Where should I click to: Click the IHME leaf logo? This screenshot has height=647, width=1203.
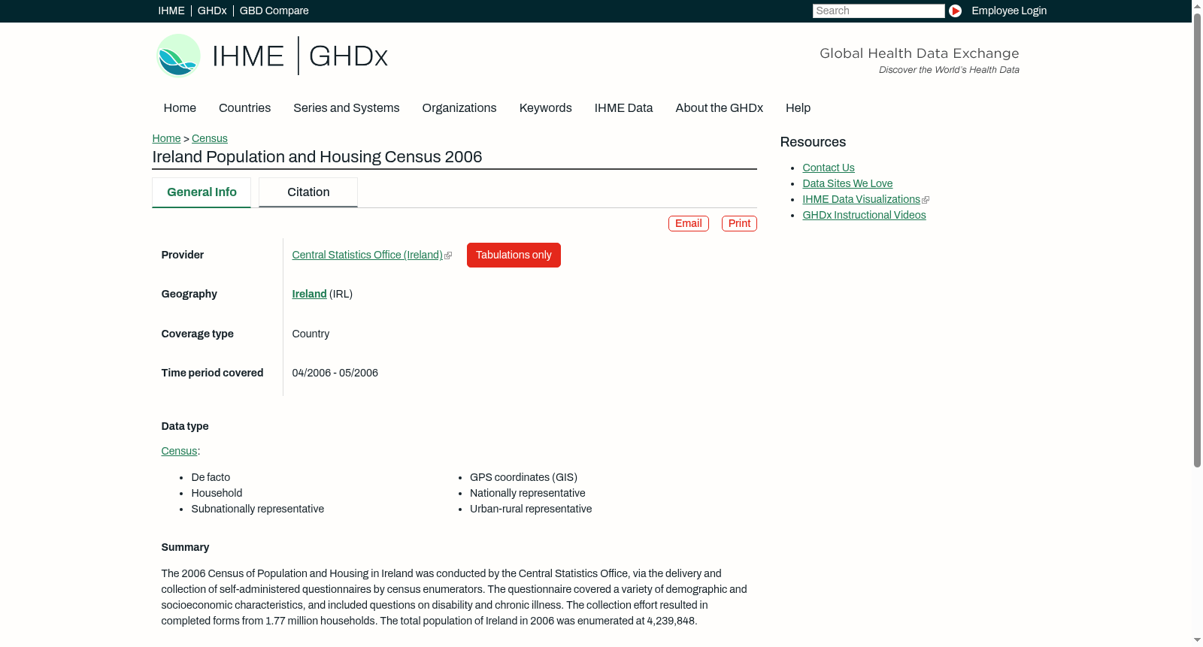178,56
